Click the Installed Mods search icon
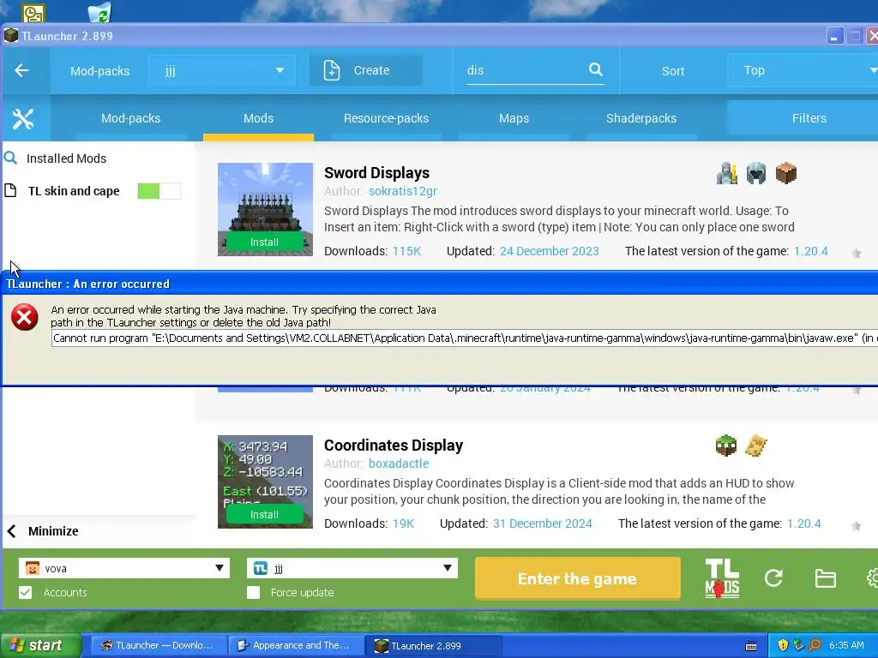Image resolution: width=878 pixels, height=658 pixels. (x=10, y=159)
